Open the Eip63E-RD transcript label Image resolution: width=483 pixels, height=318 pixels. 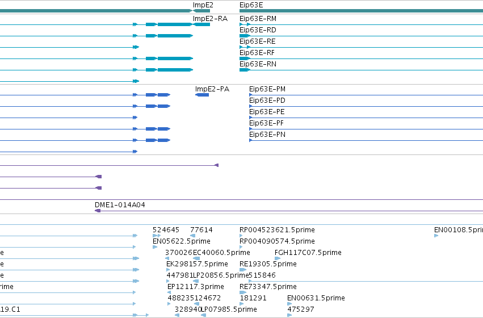click(258, 30)
